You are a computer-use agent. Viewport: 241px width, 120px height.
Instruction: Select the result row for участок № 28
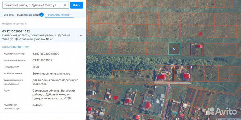(x=43, y=35)
